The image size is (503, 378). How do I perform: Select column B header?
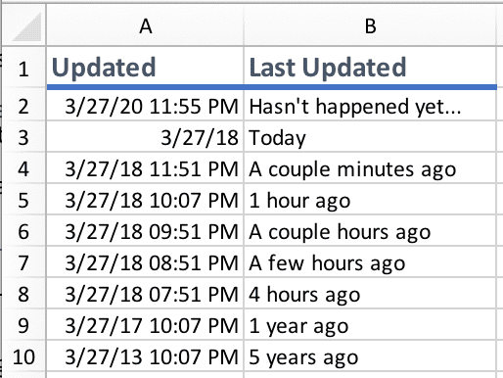(370, 25)
